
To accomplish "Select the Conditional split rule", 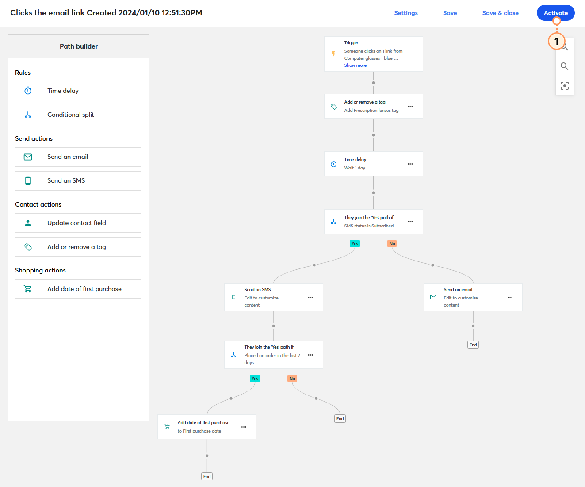I will tap(78, 115).
